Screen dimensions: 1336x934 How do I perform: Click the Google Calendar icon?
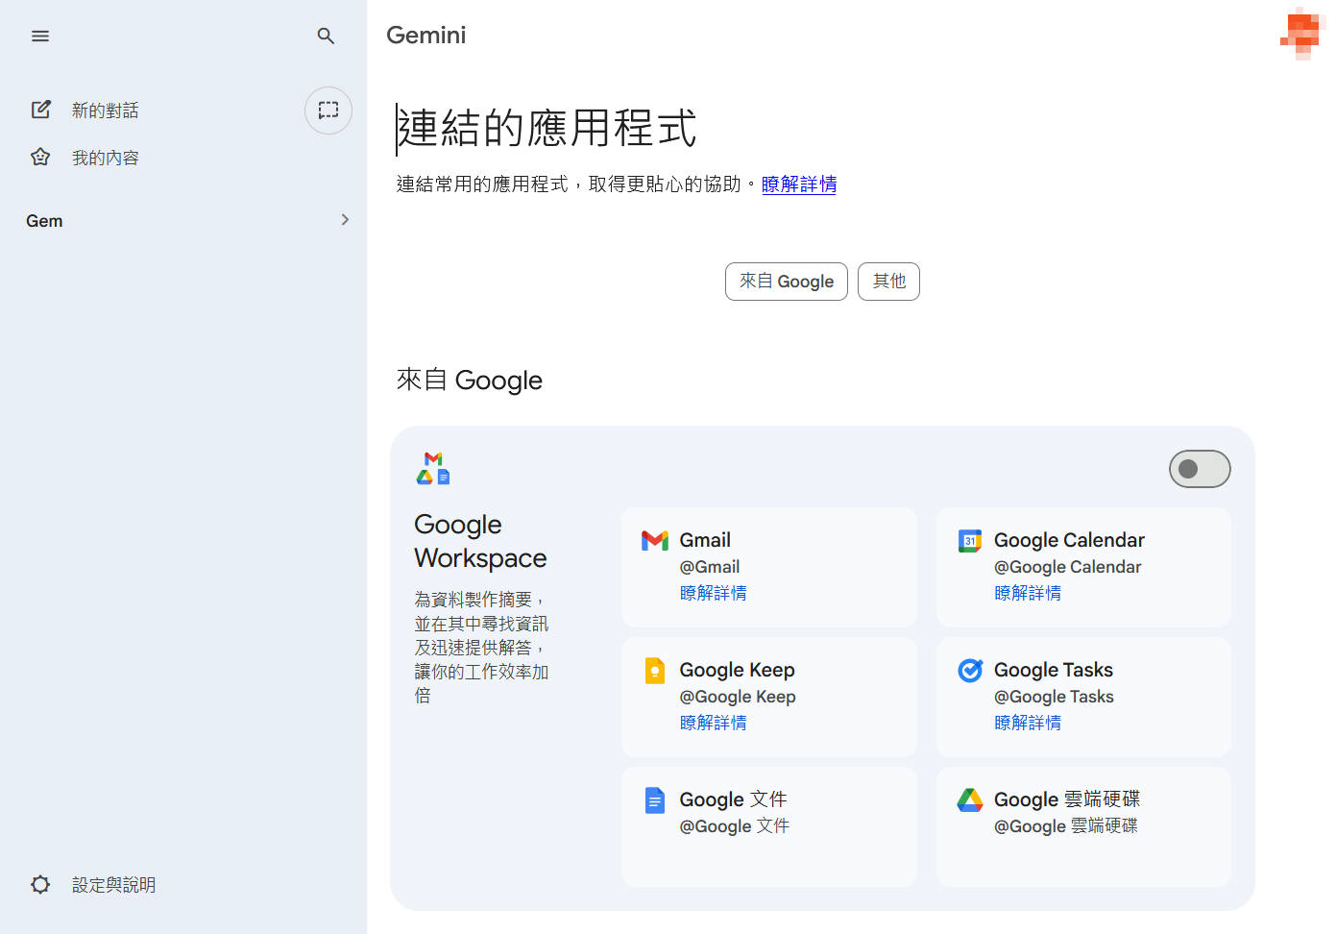click(970, 541)
